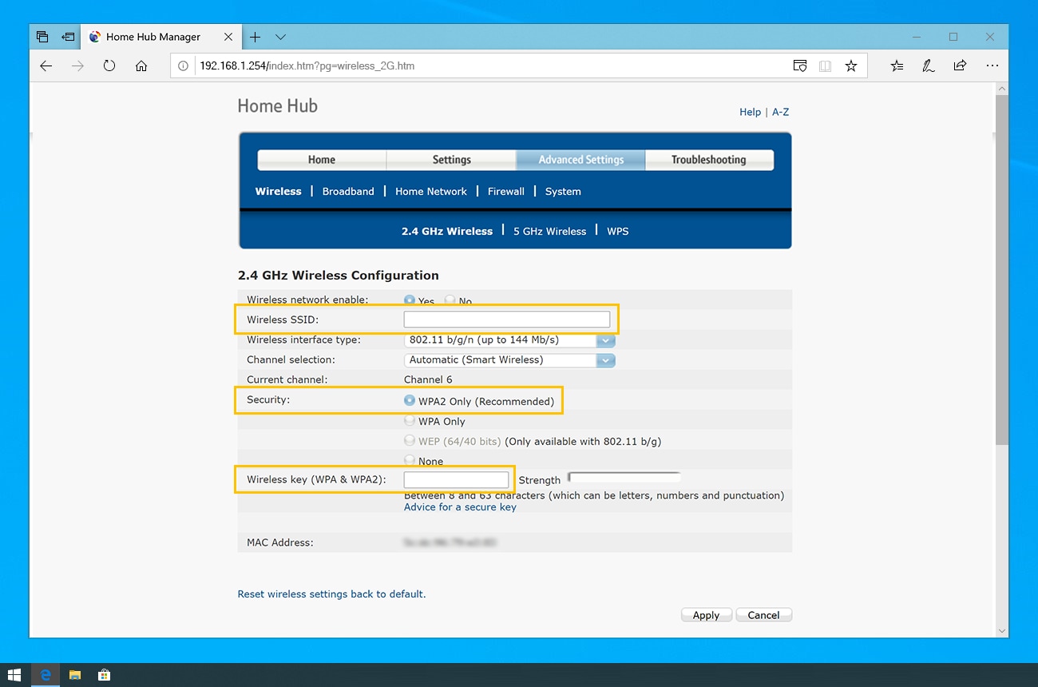The width and height of the screenshot is (1038, 687).
Task: Click the browser address bar URL
Action: pyautogui.click(x=307, y=66)
